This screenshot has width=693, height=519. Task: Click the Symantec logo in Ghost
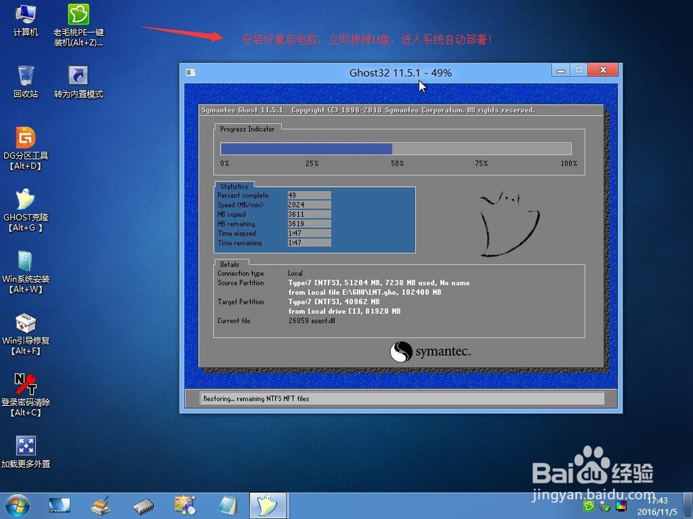pos(431,352)
